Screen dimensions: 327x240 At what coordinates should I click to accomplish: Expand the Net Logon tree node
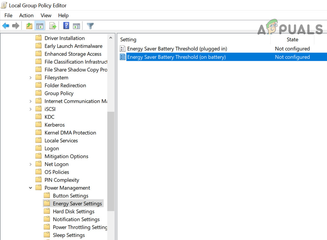coord(31,164)
